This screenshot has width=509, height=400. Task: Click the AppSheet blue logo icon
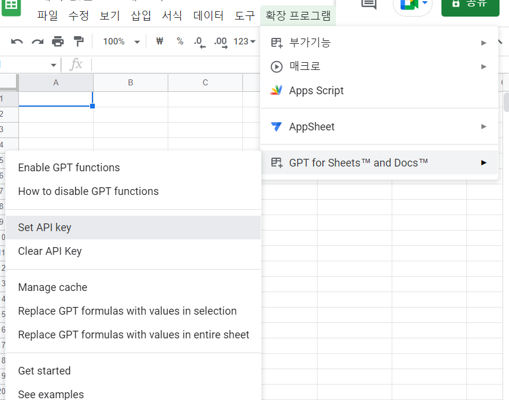(276, 126)
